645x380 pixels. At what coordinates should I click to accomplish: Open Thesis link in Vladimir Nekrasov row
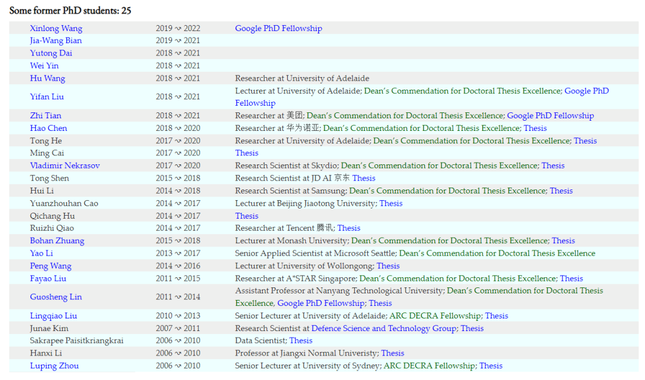(x=553, y=166)
